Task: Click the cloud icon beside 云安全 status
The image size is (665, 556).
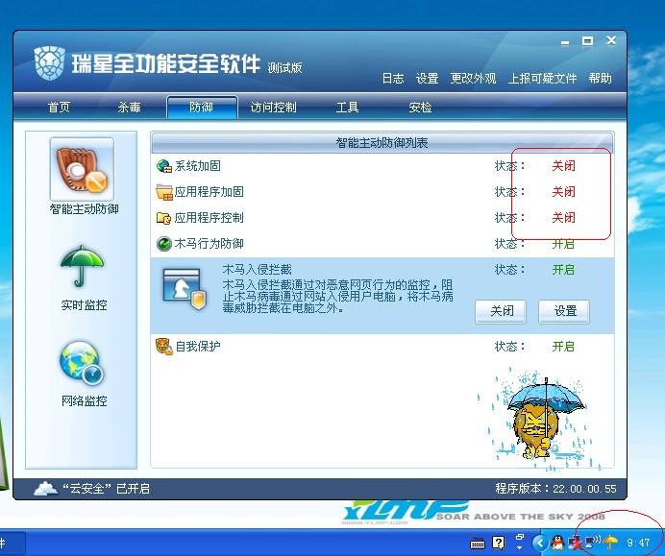Action: pos(46,488)
